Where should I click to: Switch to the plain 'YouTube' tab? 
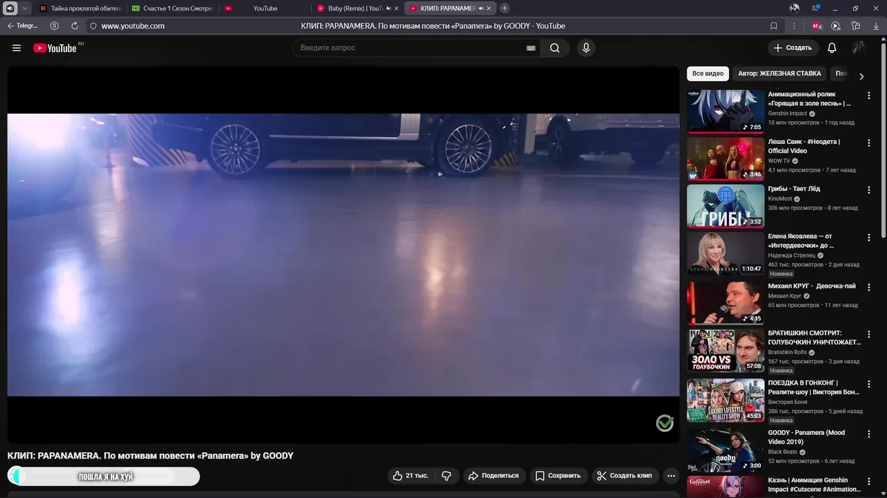(x=265, y=8)
